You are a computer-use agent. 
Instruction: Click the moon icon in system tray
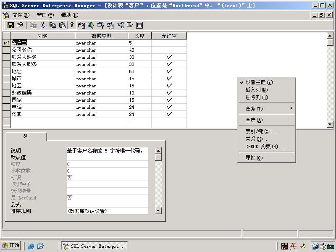coord(303,246)
